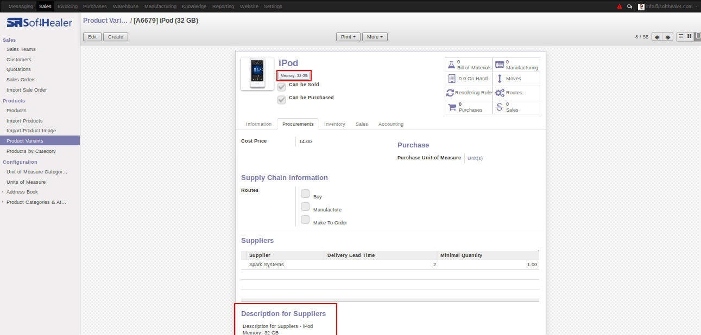Open Quotations in the sidebar
The height and width of the screenshot is (335, 701).
pos(18,69)
